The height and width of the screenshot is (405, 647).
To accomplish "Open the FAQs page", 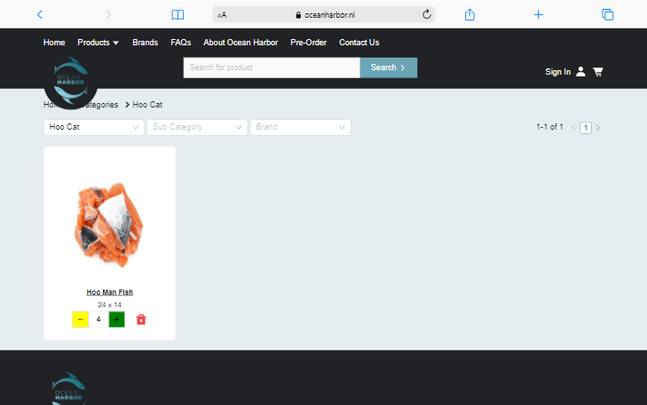I will click(x=181, y=43).
